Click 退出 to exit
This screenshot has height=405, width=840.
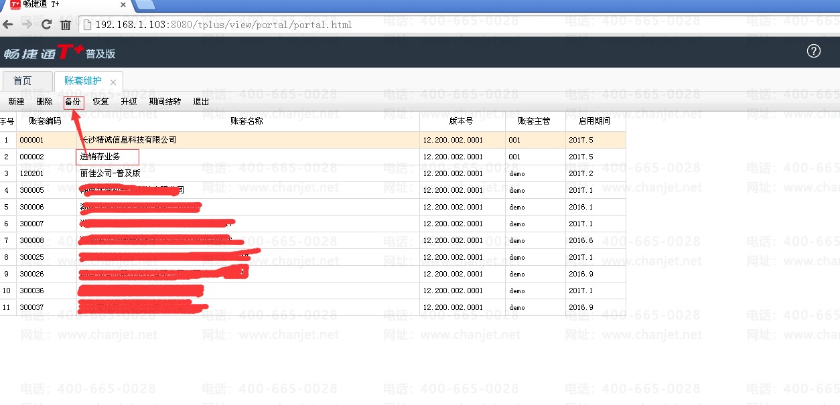(201, 102)
